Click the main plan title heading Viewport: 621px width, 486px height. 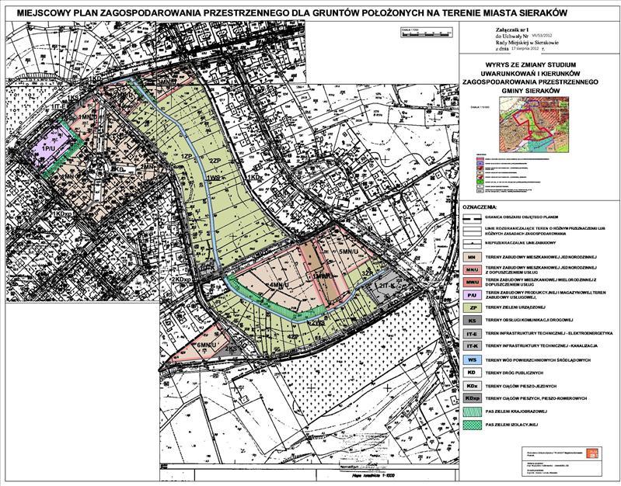pos(292,12)
